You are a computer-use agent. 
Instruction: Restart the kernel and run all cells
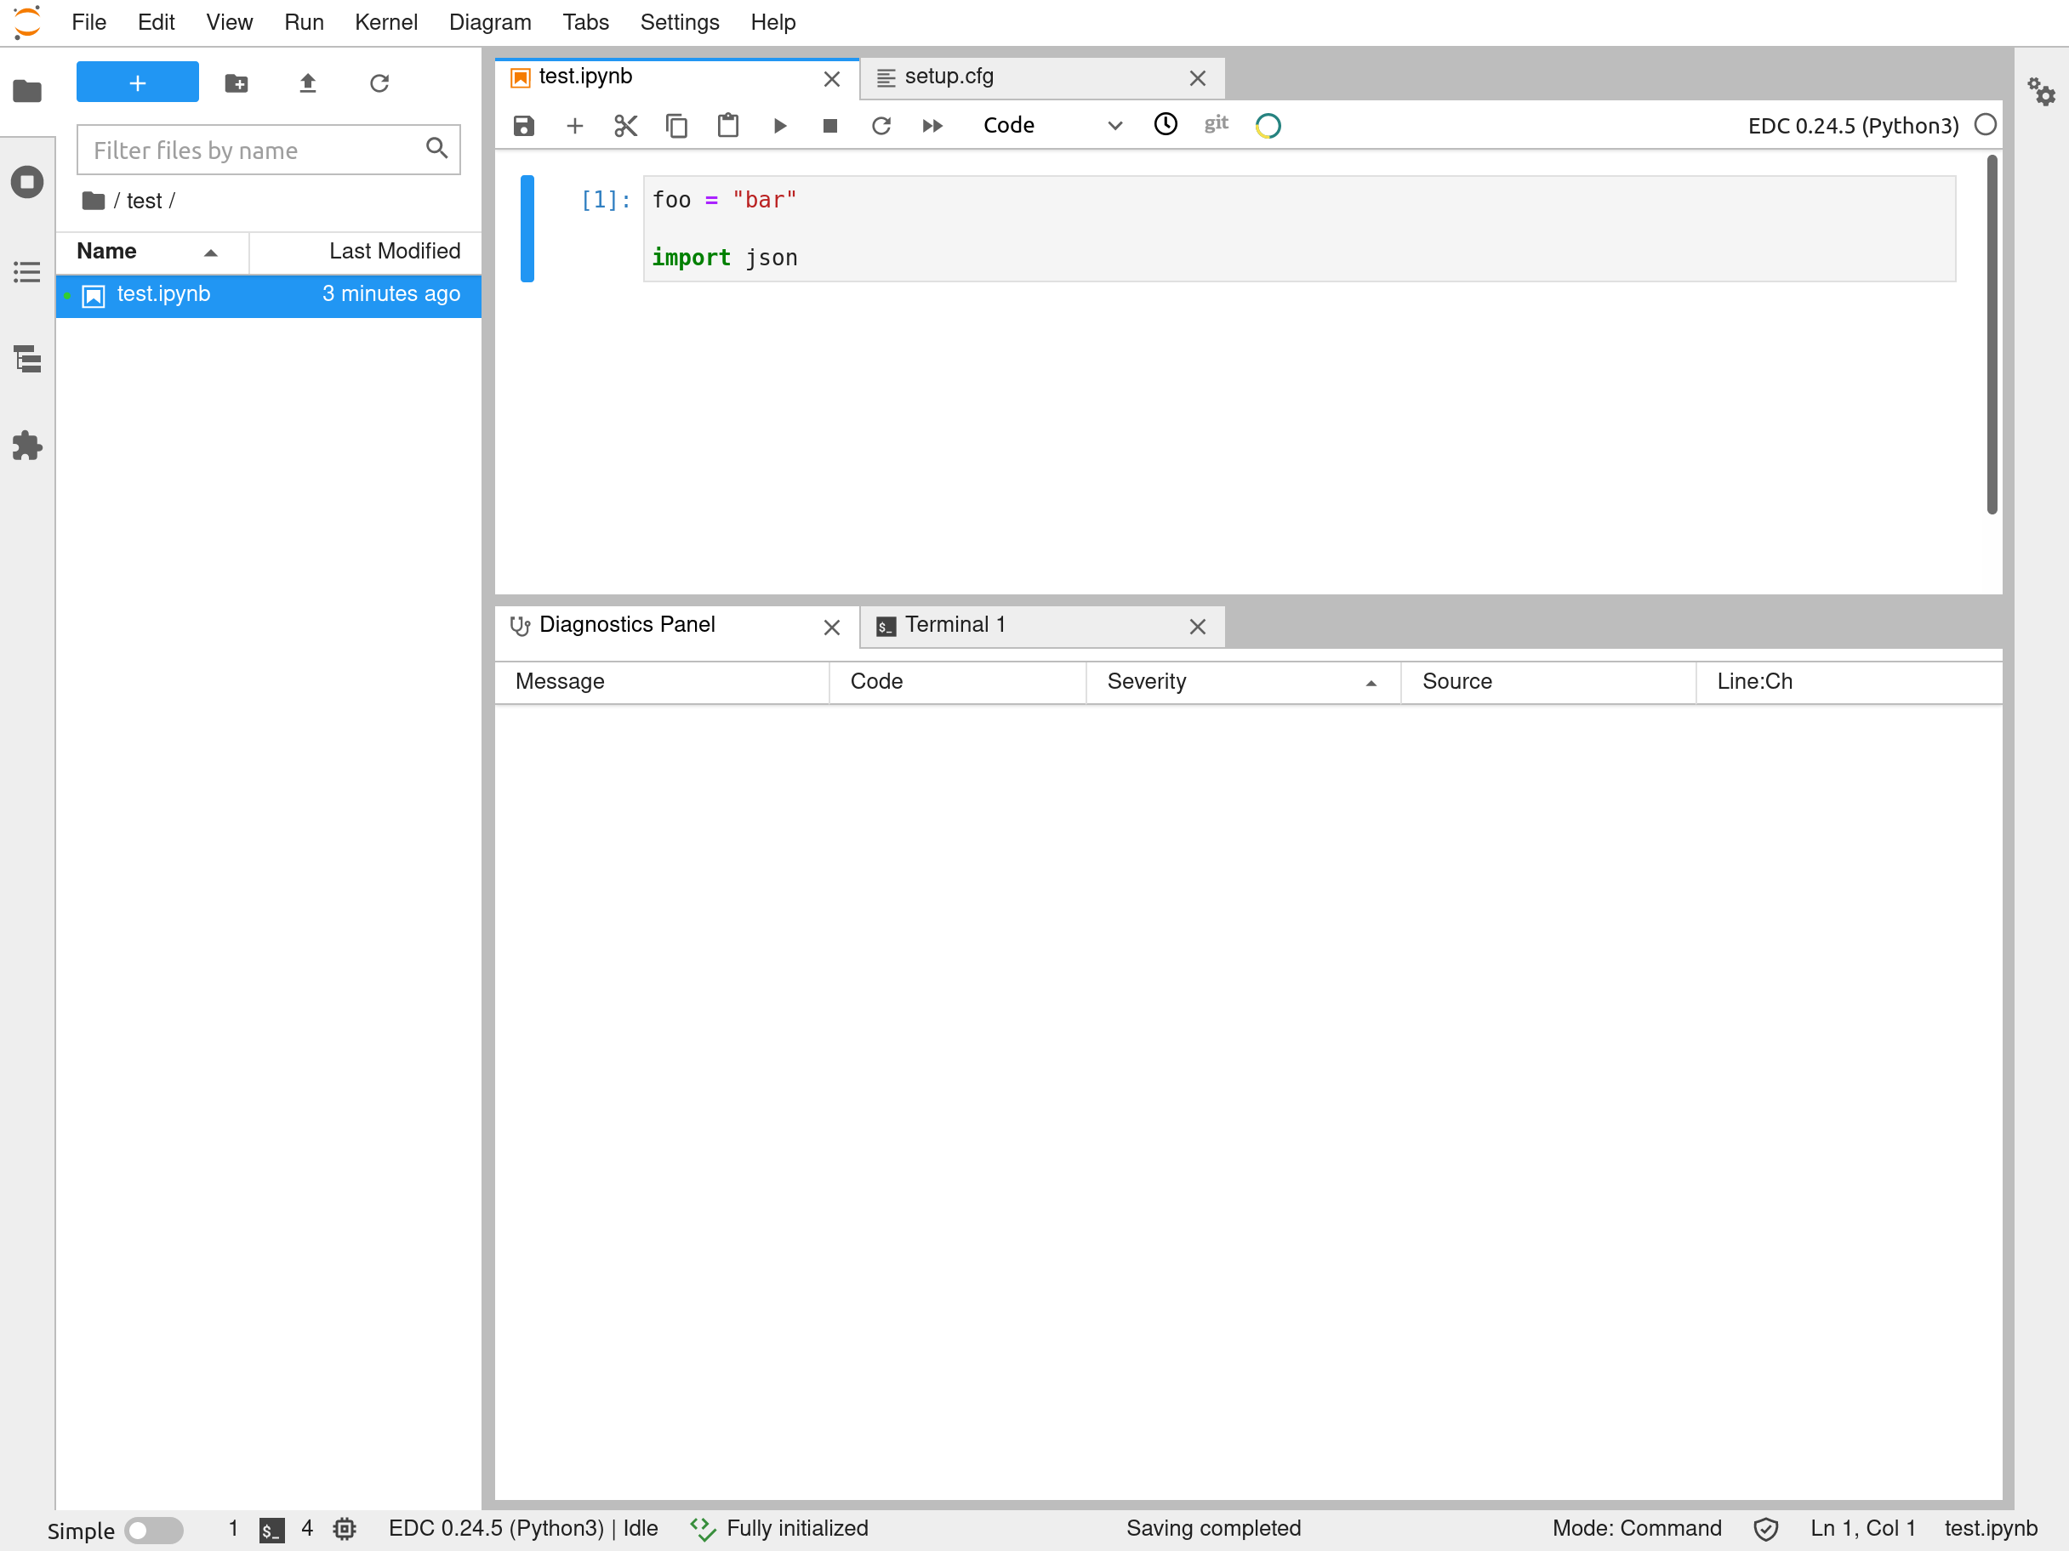click(x=932, y=125)
